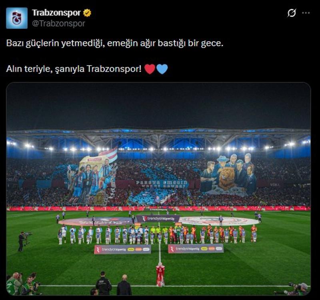Image resolution: width=320 pixels, height=300 pixels.
Task: Click the 'Paraya emeğin' banner in stands
Action: tap(162, 184)
